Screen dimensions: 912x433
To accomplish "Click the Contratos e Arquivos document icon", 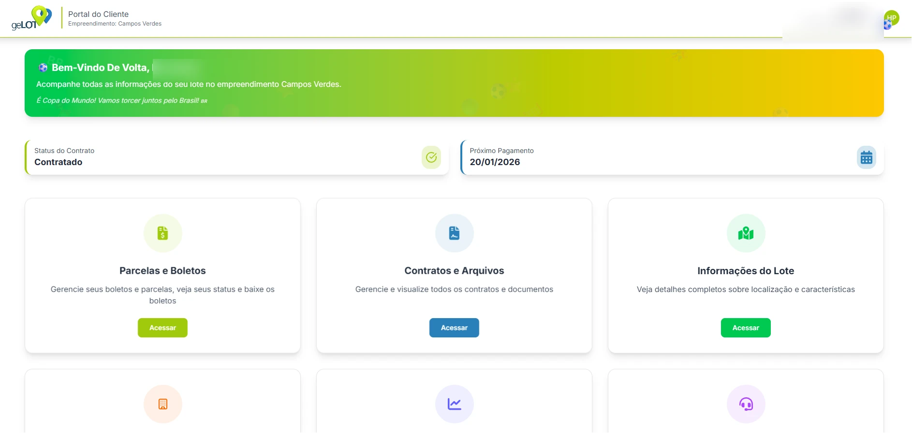I will click(455, 233).
